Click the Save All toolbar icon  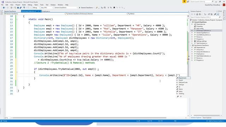[20, 8]
